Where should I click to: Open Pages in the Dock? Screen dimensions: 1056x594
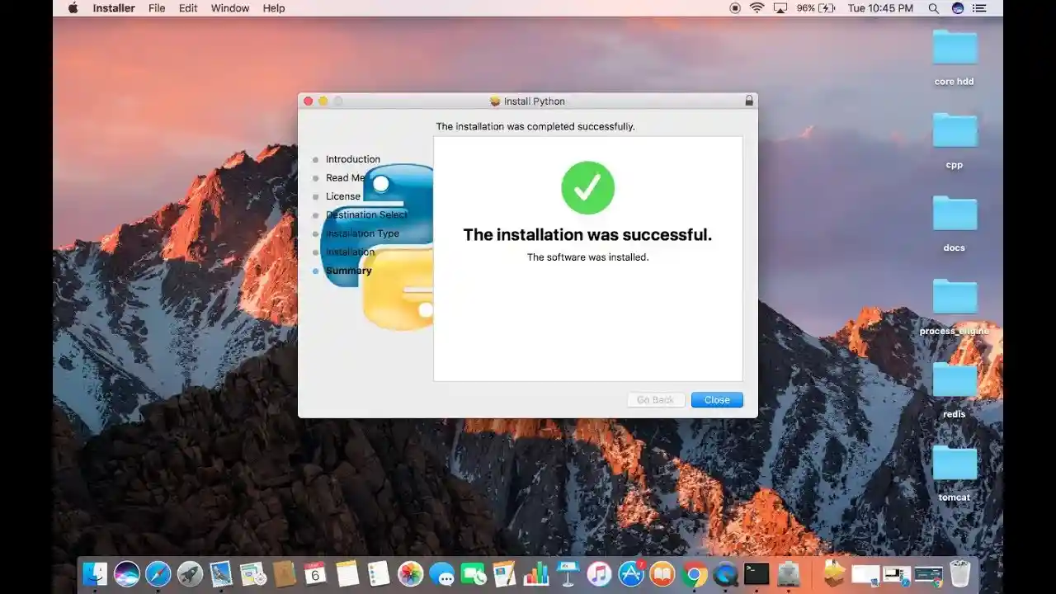(505, 573)
